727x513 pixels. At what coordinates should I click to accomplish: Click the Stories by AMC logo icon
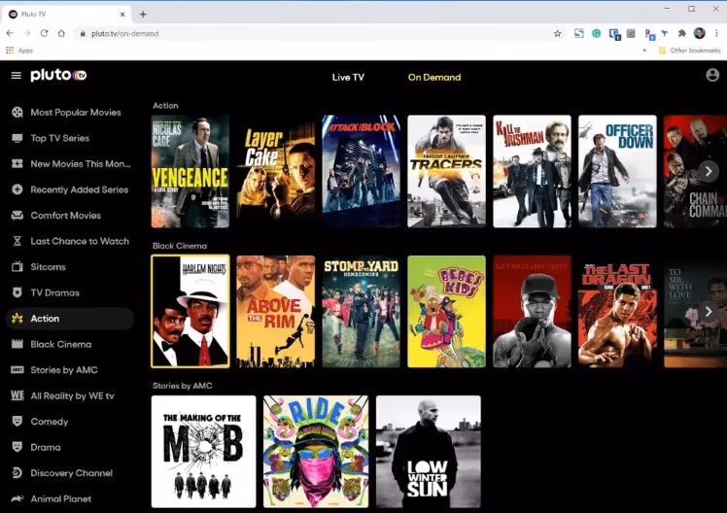[17, 370]
